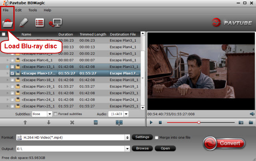Move selected item up with arrow icon
The height and width of the screenshot is (161, 256).
click(25, 123)
